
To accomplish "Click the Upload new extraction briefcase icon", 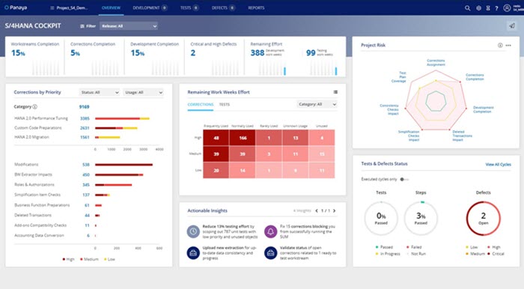I will click(x=193, y=253).
